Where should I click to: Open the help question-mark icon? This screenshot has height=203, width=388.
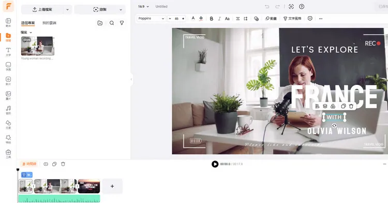(x=302, y=7)
